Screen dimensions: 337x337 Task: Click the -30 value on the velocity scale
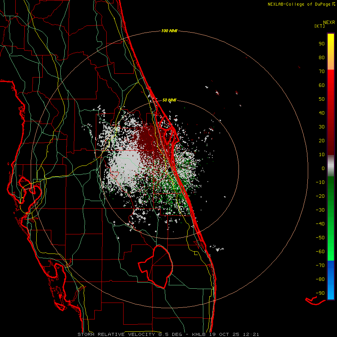[320, 210]
